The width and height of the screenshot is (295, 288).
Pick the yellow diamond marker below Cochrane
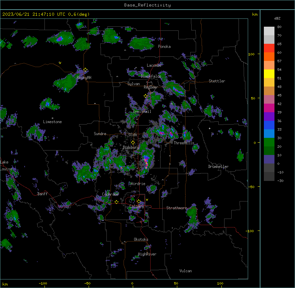tap(116, 202)
